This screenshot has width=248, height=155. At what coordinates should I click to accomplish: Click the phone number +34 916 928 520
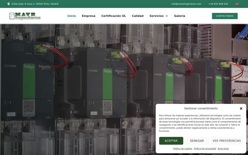[x=218, y=4]
